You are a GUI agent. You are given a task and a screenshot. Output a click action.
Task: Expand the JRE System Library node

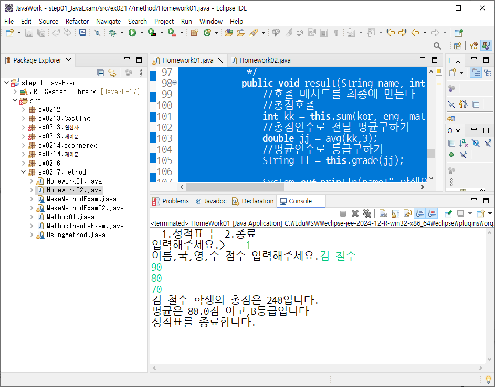point(15,91)
